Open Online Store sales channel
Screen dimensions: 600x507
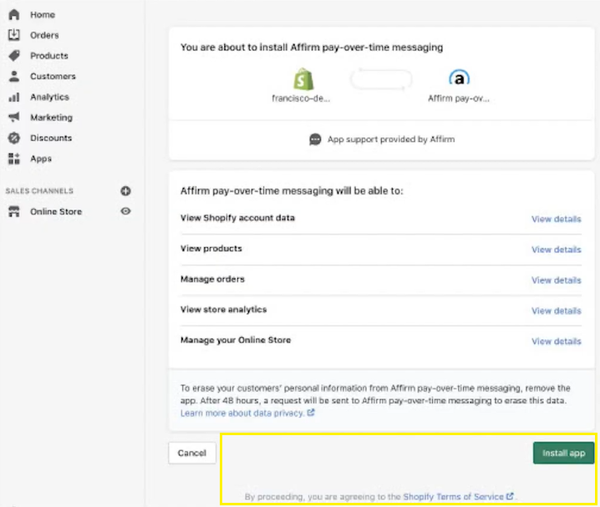56,212
